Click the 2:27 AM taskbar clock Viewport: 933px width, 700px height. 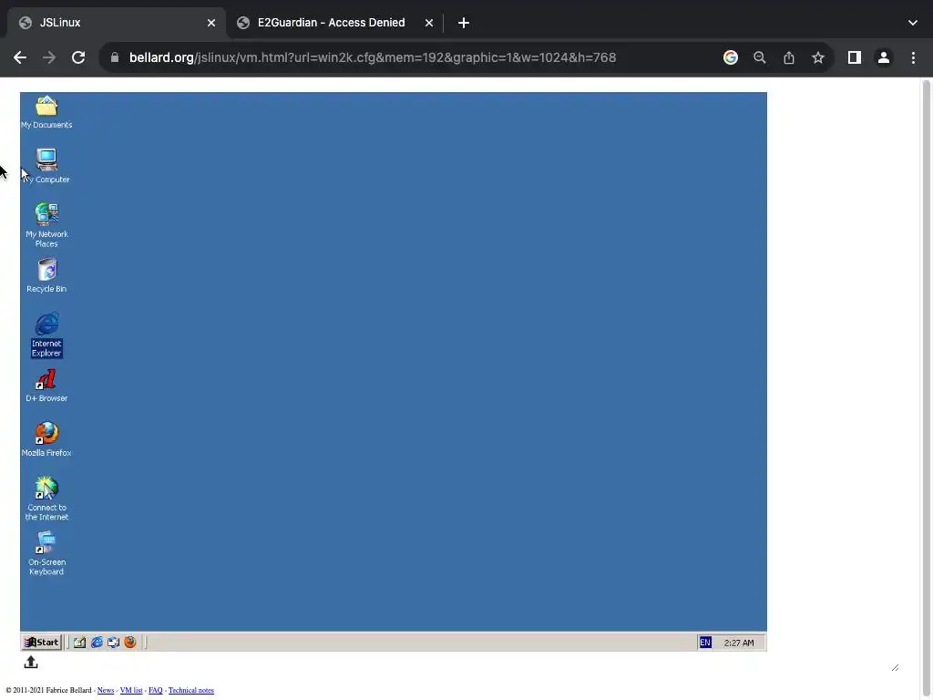(x=738, y=643)
